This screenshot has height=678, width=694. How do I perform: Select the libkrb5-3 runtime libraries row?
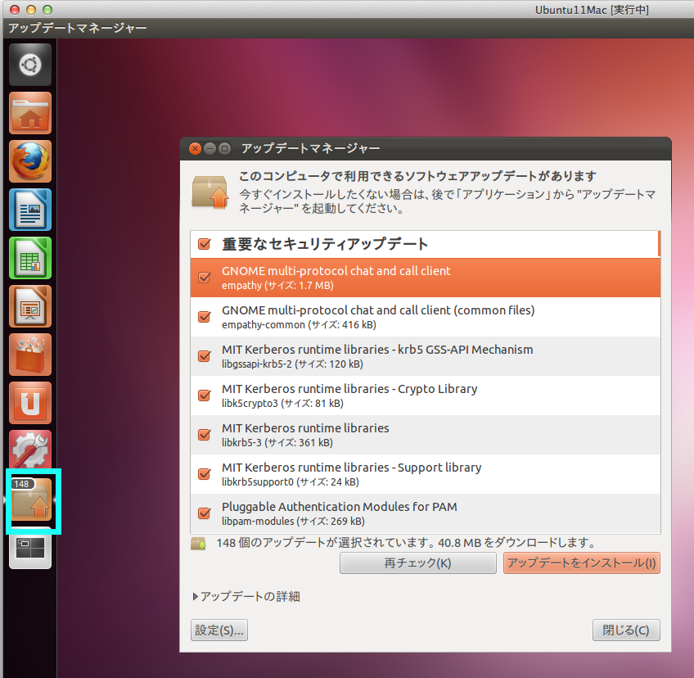click(x=425, y=435)
